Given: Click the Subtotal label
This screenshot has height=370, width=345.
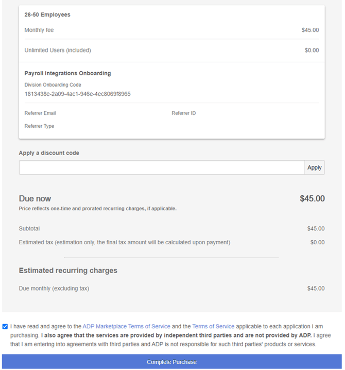Looking at the screenshot, I should (29, 228).
